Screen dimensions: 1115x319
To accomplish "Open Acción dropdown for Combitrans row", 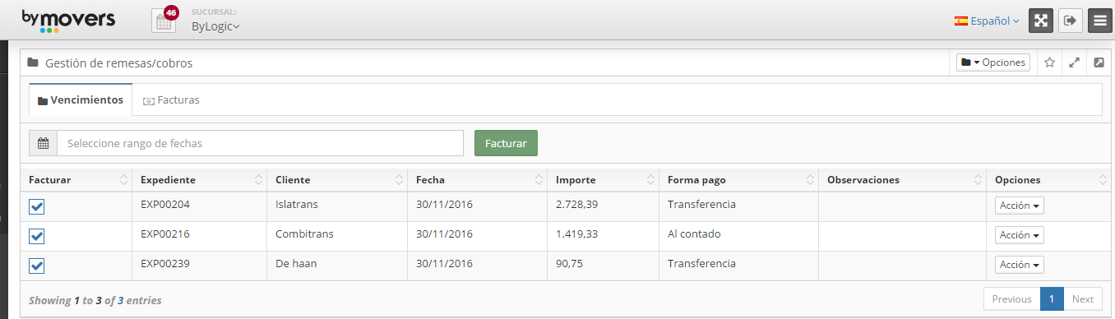I will 1019,235.
